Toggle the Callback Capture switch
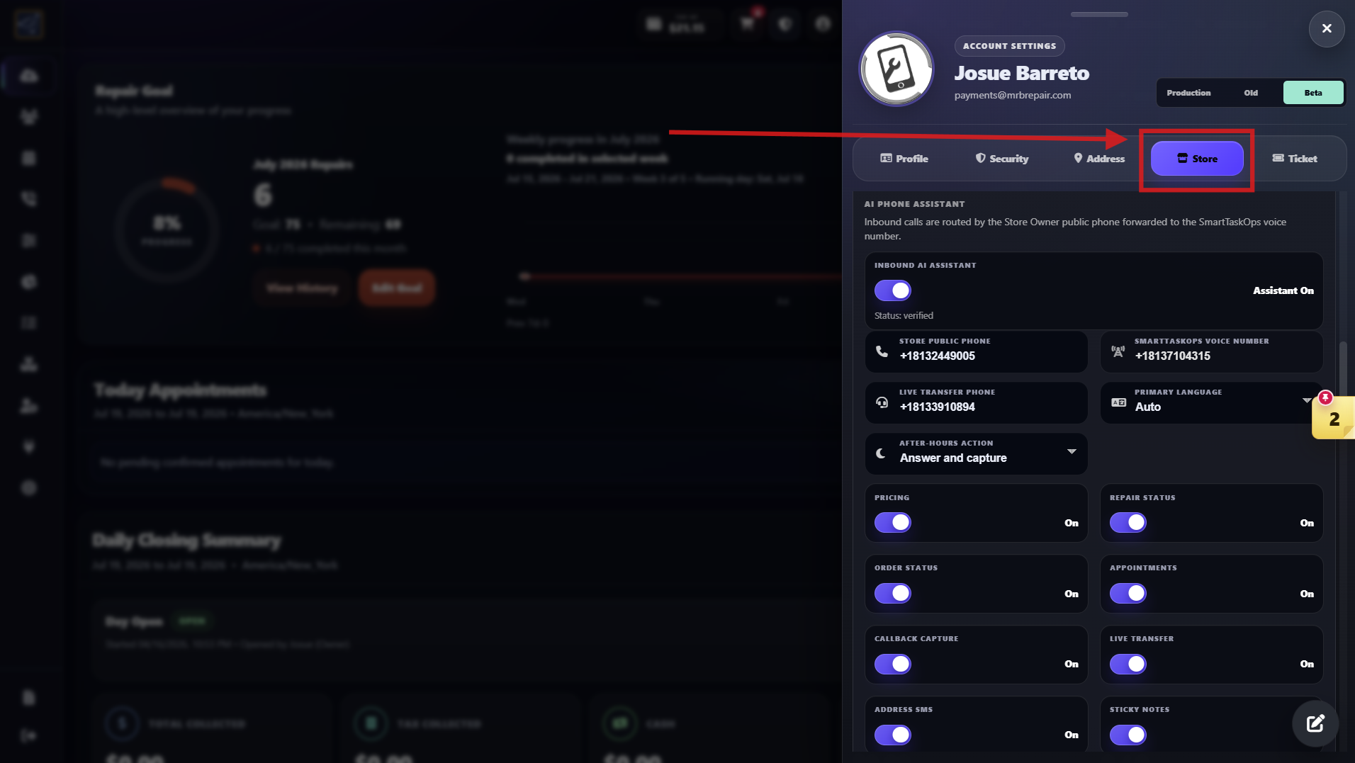 pyautogui.click(x=893, y=664)
